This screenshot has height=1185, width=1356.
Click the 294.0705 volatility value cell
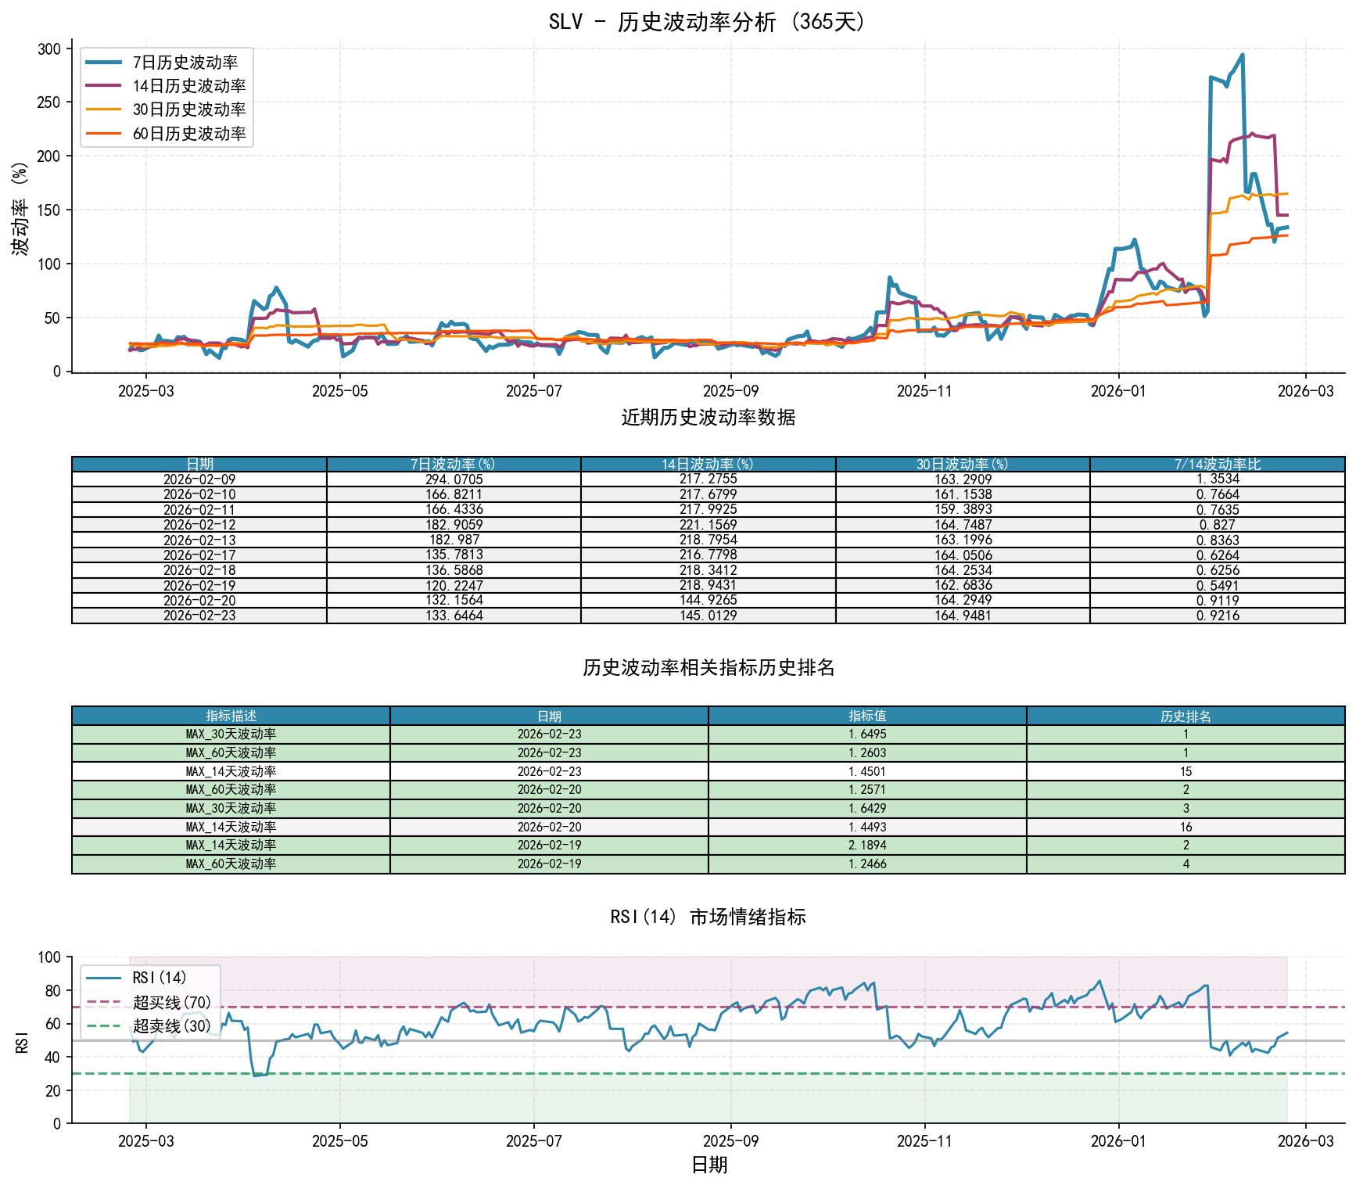454,479
